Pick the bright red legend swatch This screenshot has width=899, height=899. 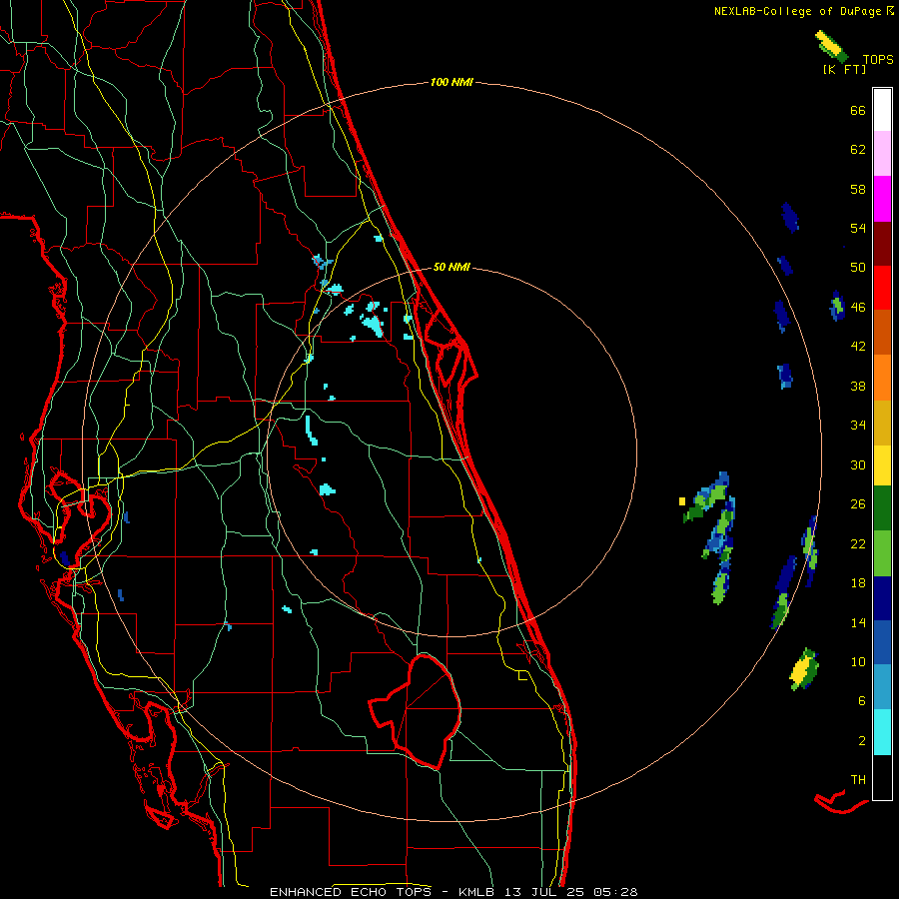[882, 288]
